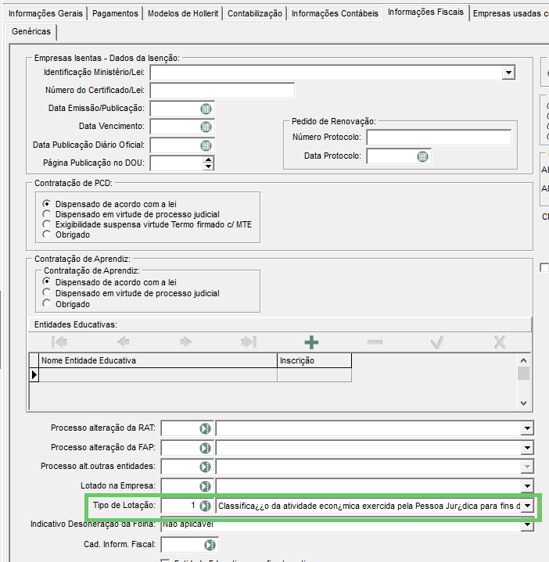Select 'Exigibilidade suspensa virtude Termo firmado c/ MTE'
Screen dimensions: 549x562
pyautogui.click(x=47, y=224)
